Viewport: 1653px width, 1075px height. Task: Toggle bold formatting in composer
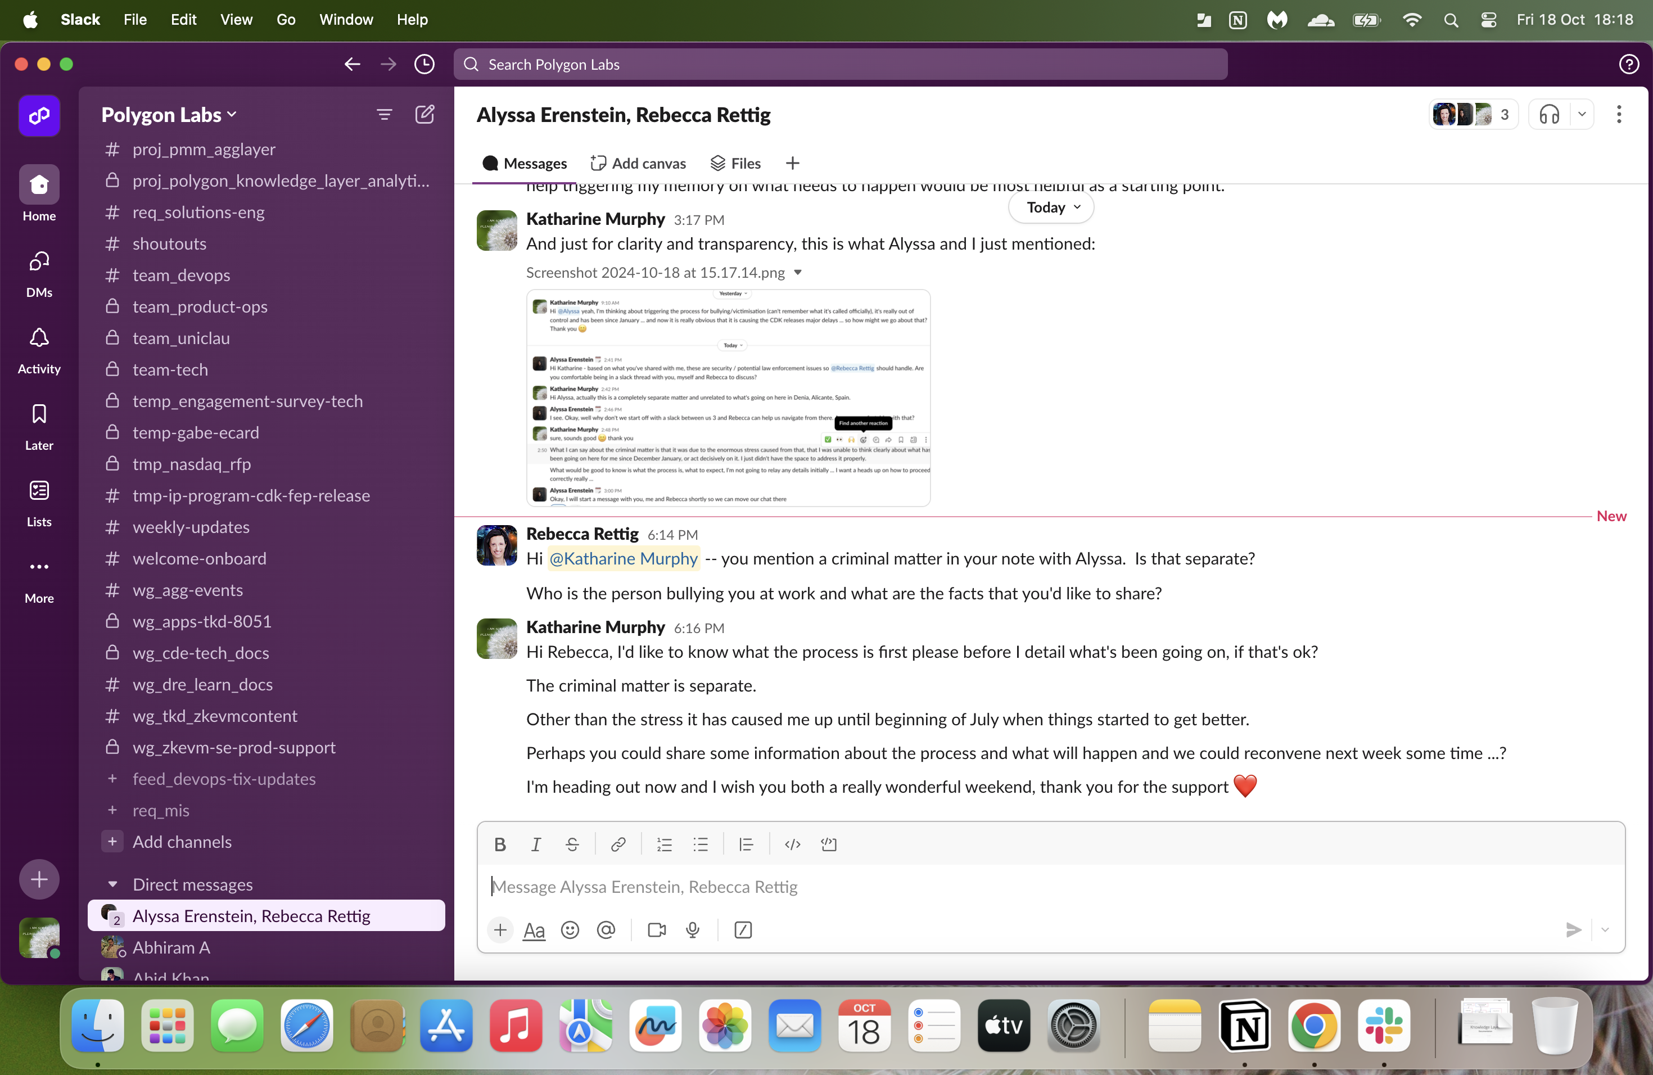click(x=499, y=844)
